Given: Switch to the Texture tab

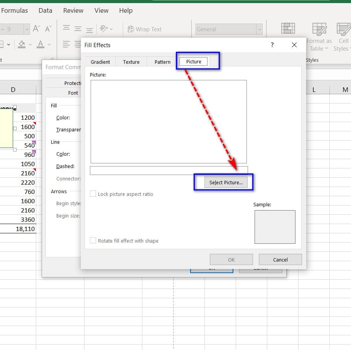Looking at the screenshot, I should (131, 62).
